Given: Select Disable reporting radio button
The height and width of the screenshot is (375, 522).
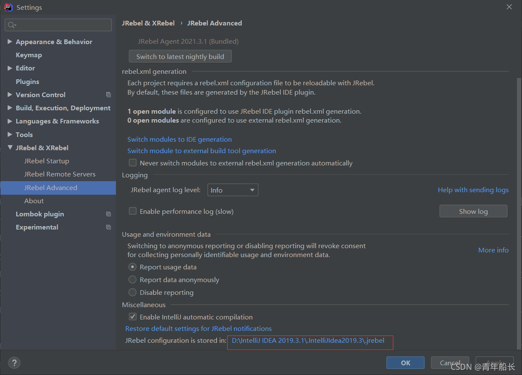Looking at the screenshot, I should [133, 292].
